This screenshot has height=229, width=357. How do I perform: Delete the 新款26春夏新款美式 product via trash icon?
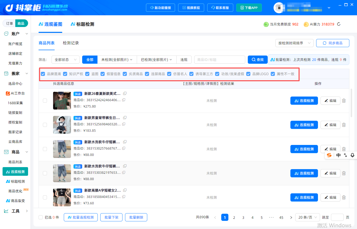[344, 101]
